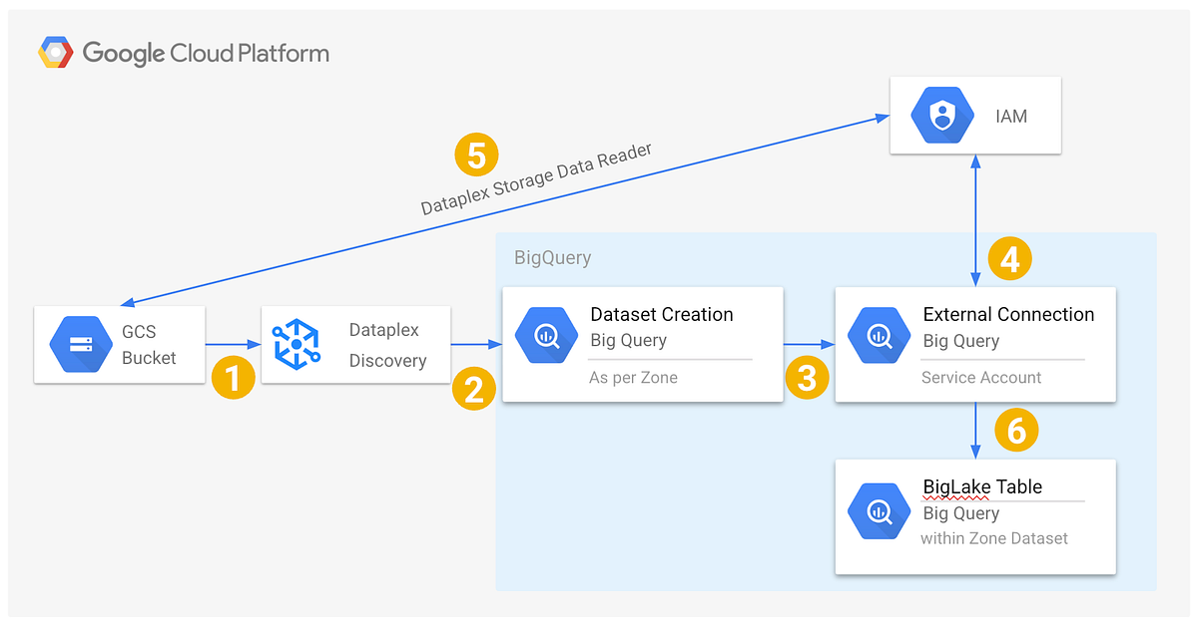This screenshot has width=1198, height=628.
Task: Click the BigQuery icon in BigLake Table card
Action: 879,510
